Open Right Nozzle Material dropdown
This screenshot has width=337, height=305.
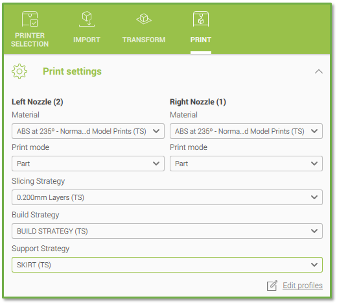coord(246,131)
